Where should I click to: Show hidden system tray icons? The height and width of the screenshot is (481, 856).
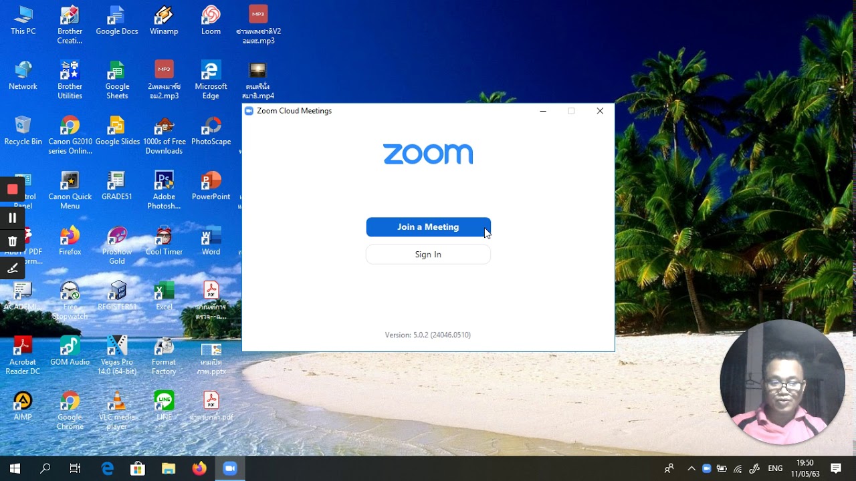click(691, 468)
